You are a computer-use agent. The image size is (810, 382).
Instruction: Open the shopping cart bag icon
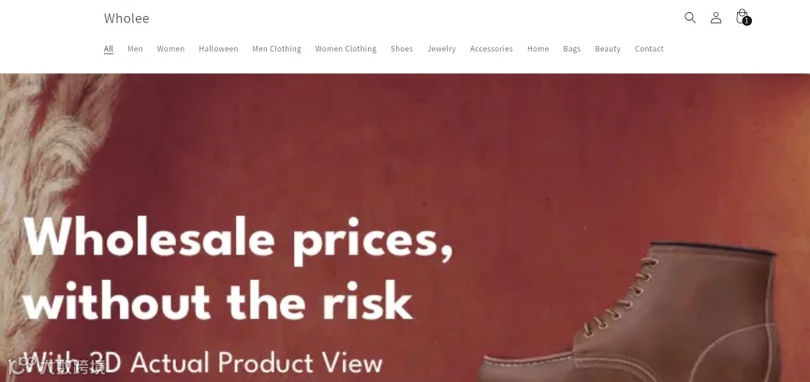pyautogui.click(x=743, y=17)
